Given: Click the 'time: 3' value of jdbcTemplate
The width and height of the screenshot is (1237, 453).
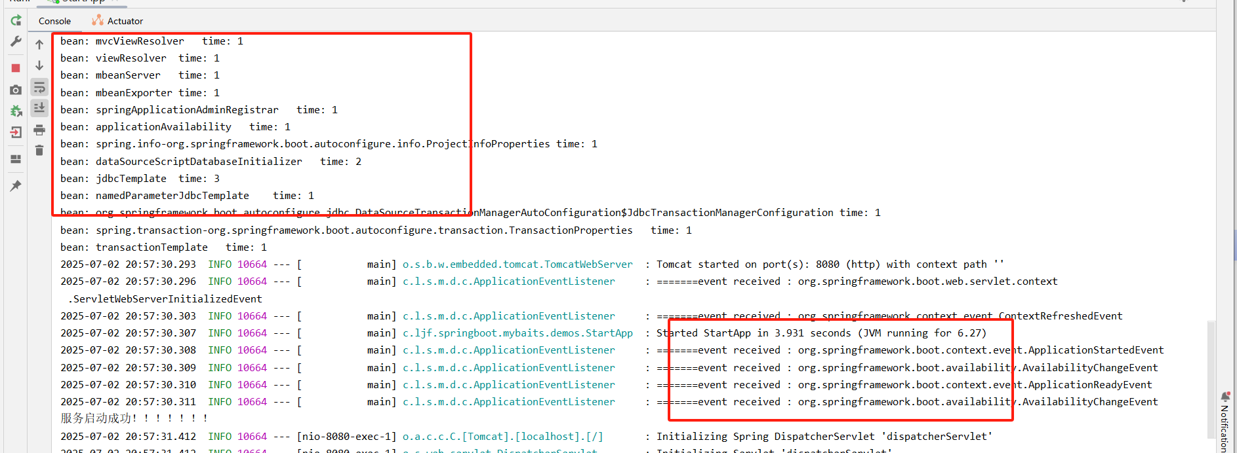Looking at the screenshot, I should click(199, 179).
